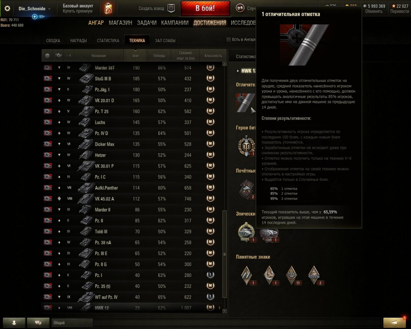Sort list by the 'Бои' column
The height and width of the screenshot is (329, 411).
pyautogui.click(x=135, y=56)
